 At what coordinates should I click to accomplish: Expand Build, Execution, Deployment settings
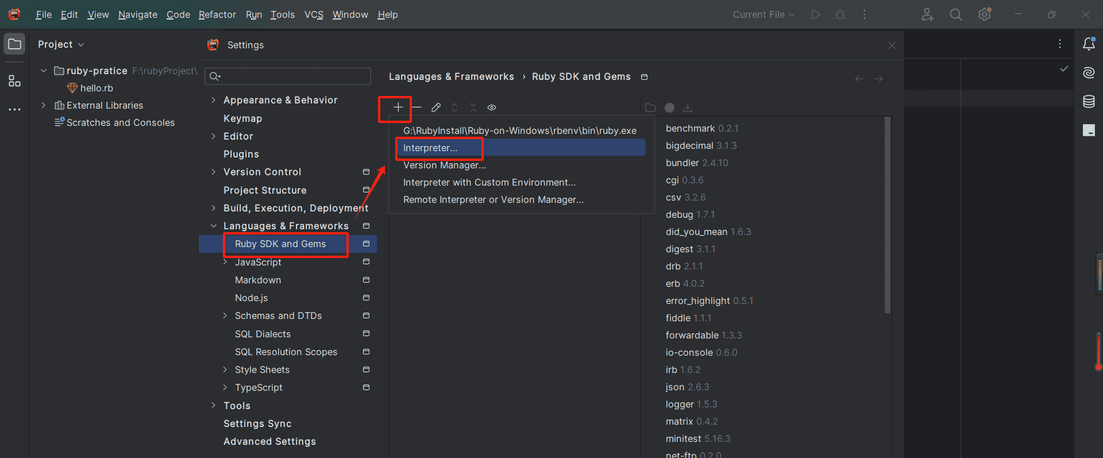coord(214,208)
